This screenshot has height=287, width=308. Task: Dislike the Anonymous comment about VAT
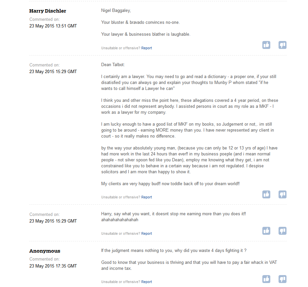coord(282,279)
